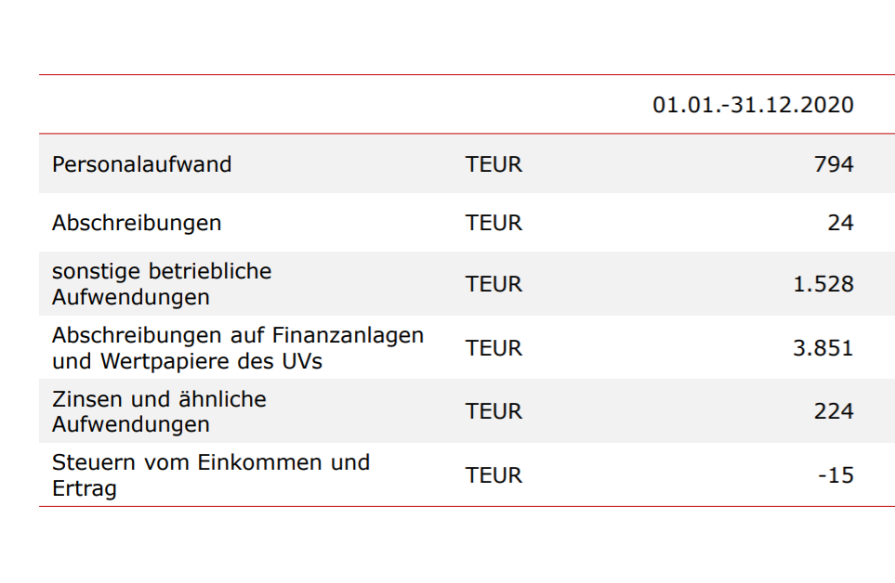Click TEUR beside sonstige betriebliche Aufwendungen
895x583 pixels.
click(x=494, y=284)
